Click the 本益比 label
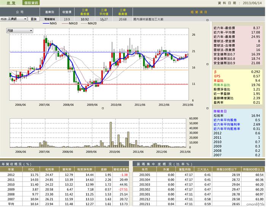 (x=218, y=81)
